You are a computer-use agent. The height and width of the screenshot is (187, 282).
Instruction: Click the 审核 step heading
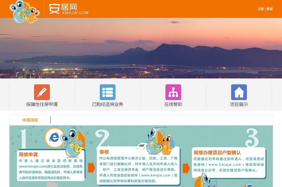tap(104, 152)
